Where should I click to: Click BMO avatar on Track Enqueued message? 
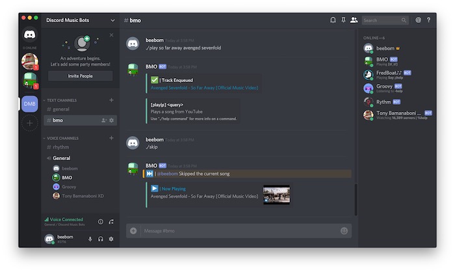pos(133,70)
